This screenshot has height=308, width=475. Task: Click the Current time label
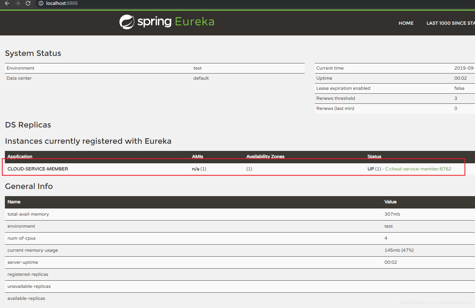(330, 68)
